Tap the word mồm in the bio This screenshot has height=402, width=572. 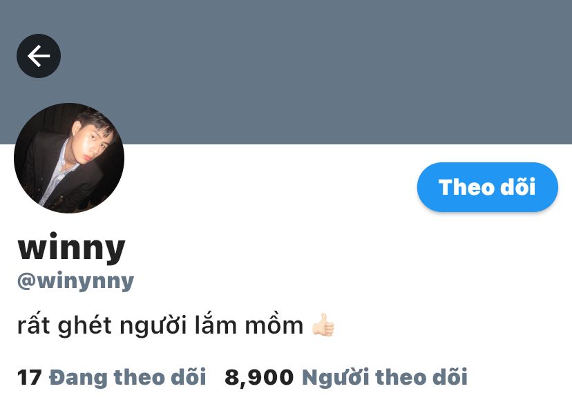[274, 325]
